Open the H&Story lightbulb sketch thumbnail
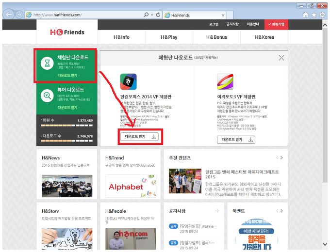The height and width of the screenshot is (252, 330). [67, 239]
